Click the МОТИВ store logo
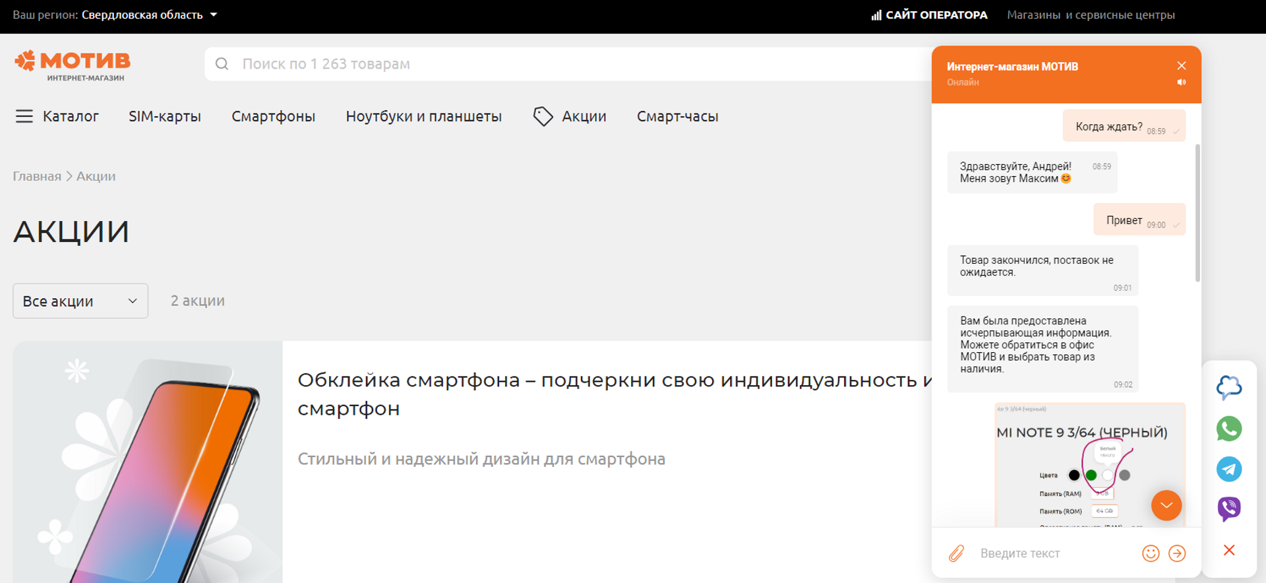This screenshot has height=583, width=1266. (73, 65)
